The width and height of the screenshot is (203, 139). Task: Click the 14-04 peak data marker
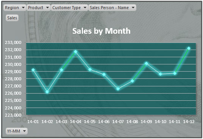coord(75,52)
